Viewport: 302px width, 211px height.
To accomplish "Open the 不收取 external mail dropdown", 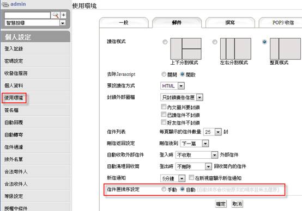I will (x=197, y=155).
